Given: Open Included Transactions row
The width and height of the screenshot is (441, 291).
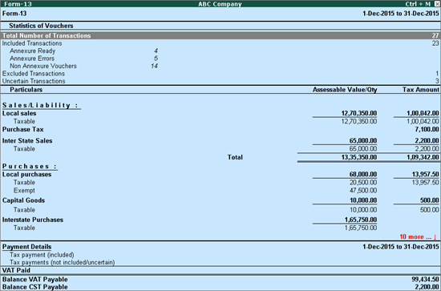Looking at the screenshot, I should [220, 43].
